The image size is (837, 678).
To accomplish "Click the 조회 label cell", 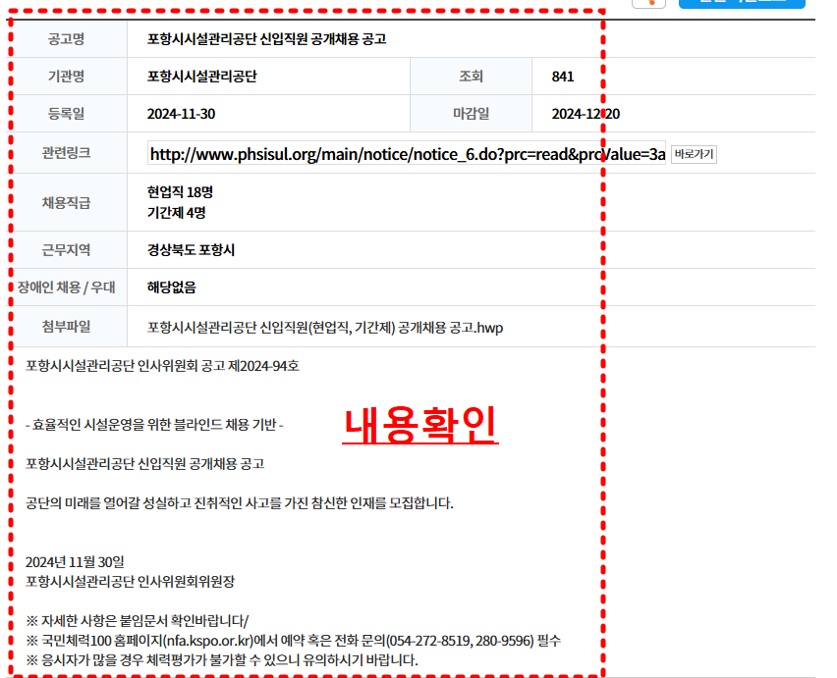I will coord(471,77).
